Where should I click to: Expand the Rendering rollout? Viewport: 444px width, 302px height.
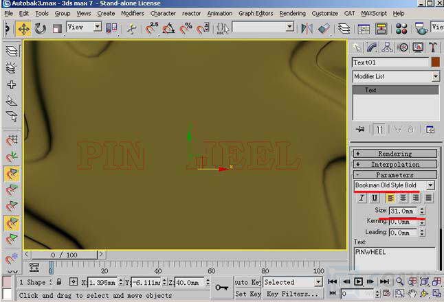pos(395,154)
